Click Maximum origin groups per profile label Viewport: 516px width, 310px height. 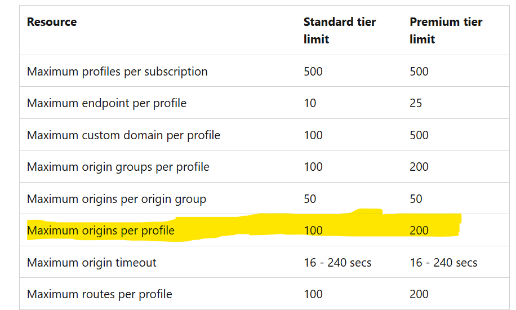[118, 167]
